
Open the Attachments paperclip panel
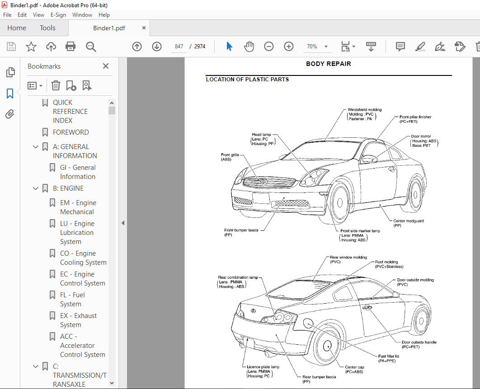click(x=10, y=114)
